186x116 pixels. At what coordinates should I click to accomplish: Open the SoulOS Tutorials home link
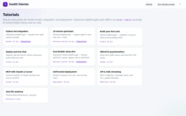point(19,4)
